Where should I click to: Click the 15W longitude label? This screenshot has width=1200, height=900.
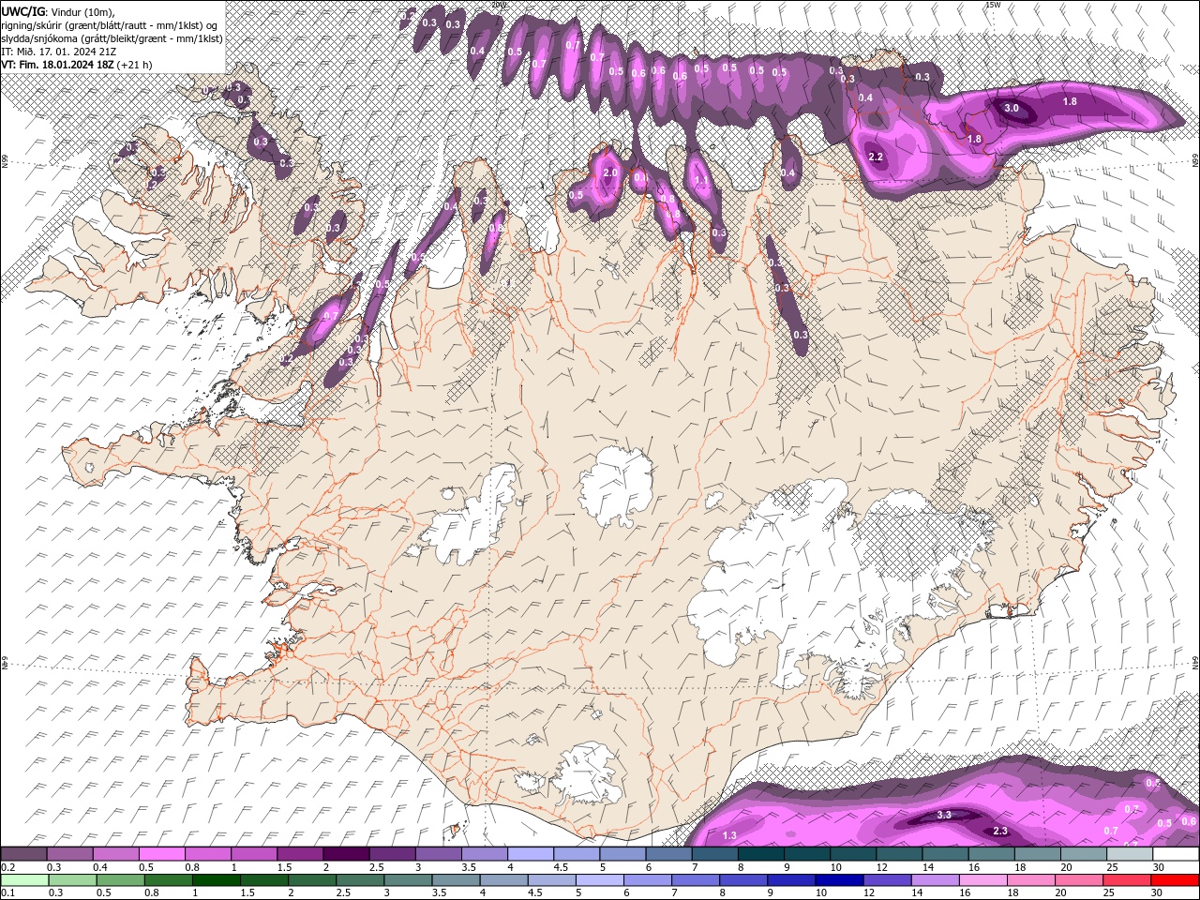(993, 5)
